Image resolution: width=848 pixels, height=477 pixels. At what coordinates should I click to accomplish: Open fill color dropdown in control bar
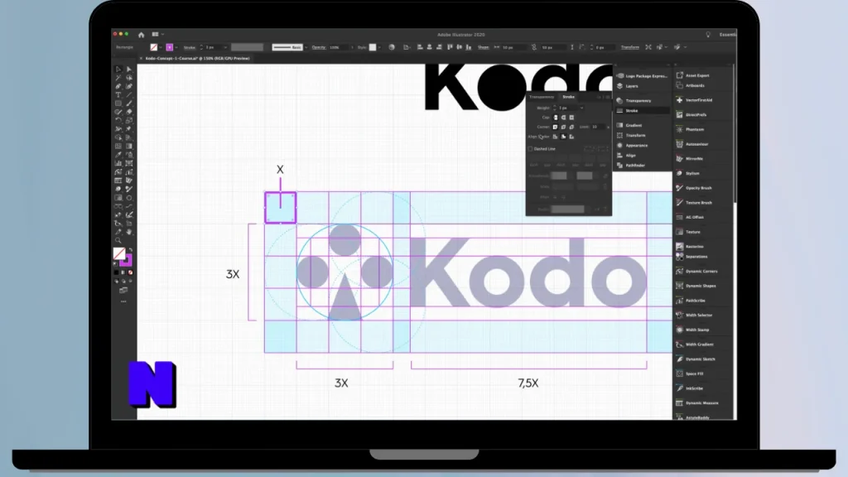click(x=161, y=47)
